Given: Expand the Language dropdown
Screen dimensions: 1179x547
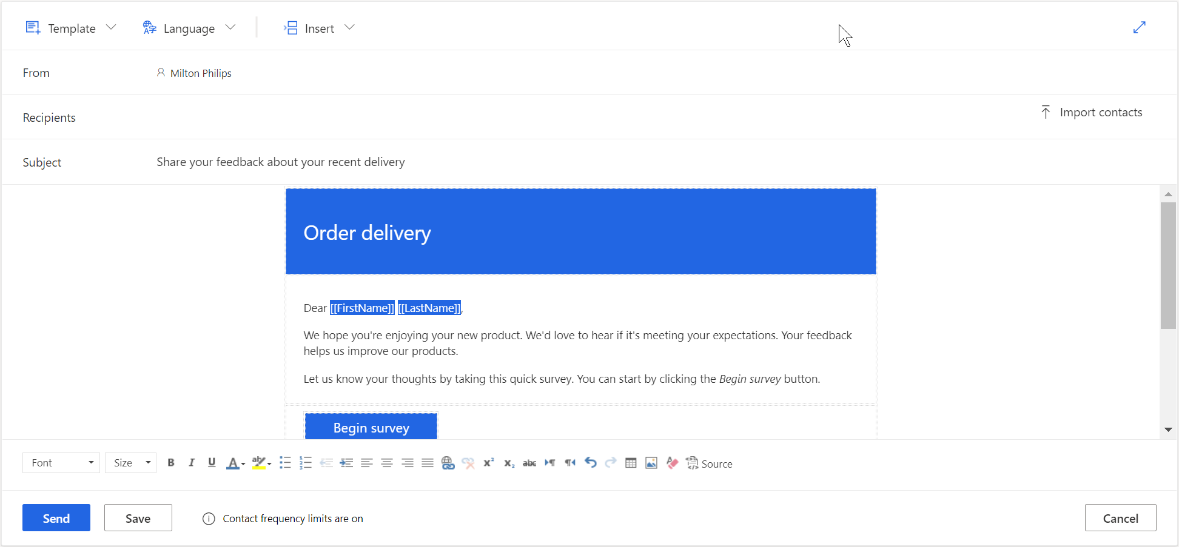Looking at the screenshot, I should click(190, 28).
